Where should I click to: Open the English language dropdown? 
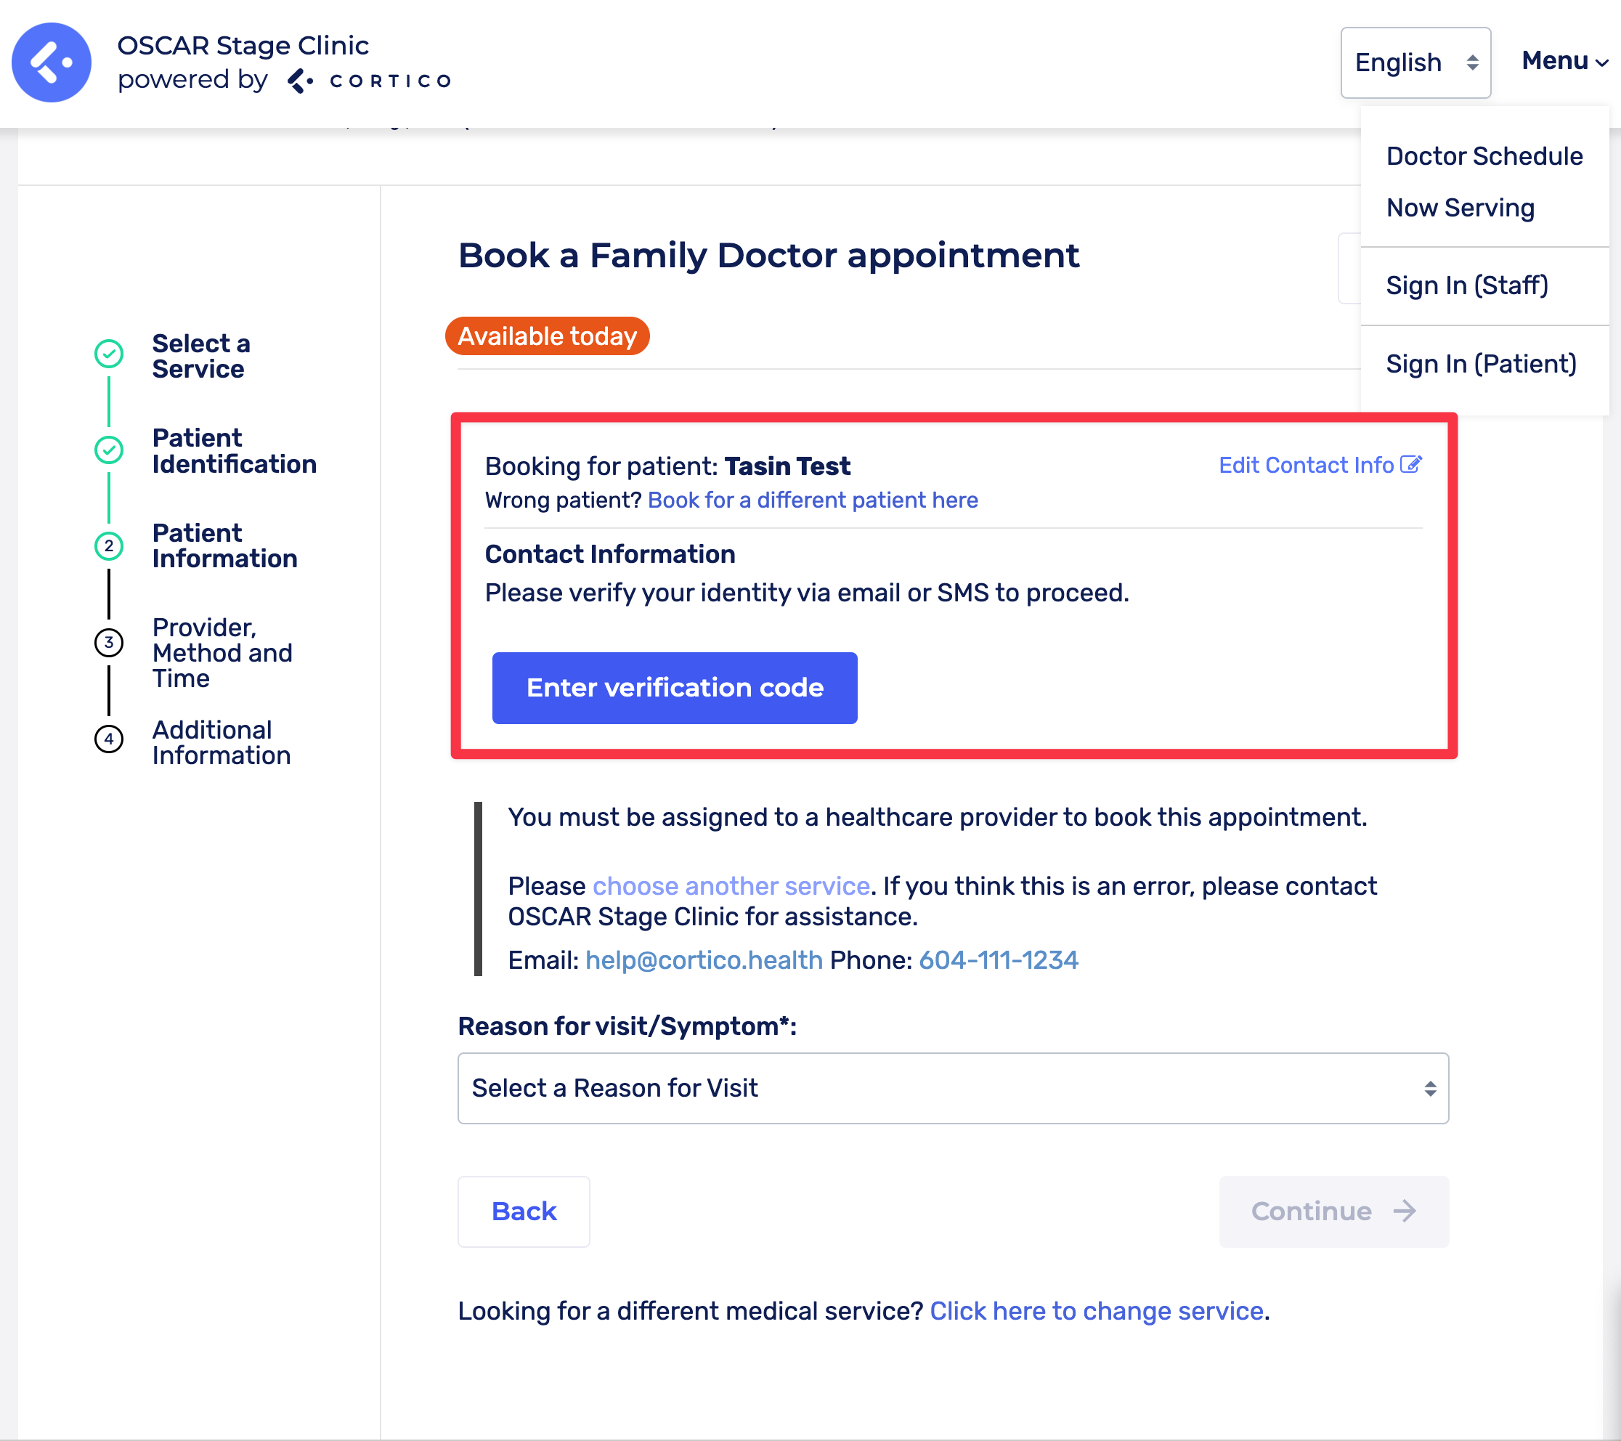(1415, 62)
